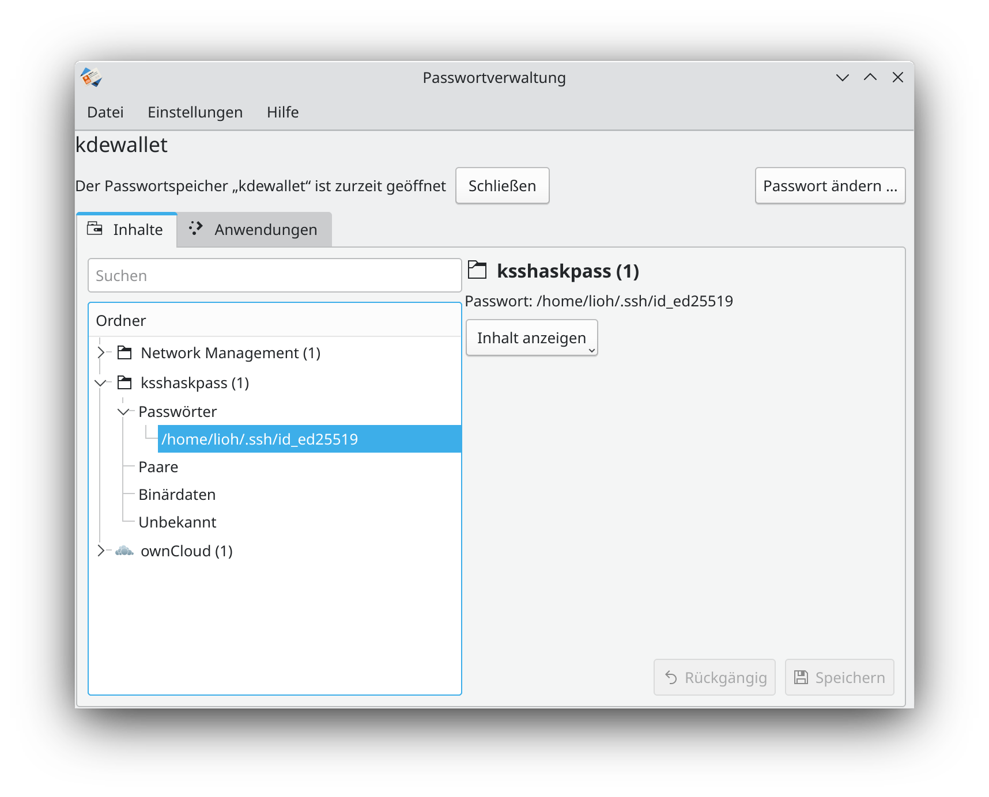Click the kdewallet heading text

point(122,145)
